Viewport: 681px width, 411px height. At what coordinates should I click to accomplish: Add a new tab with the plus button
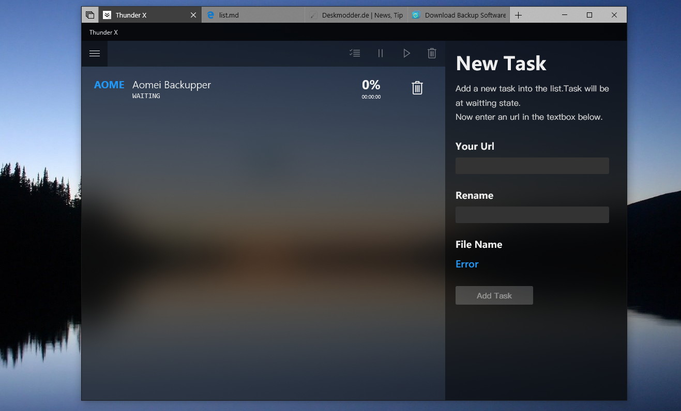click(x=518, y=15)
